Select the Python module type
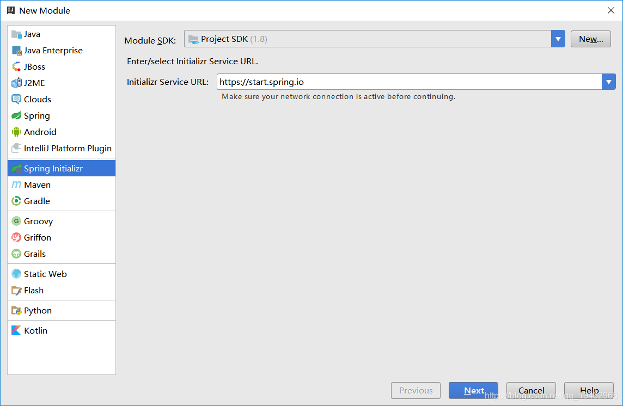The image size is (623, 406). click(62, 311)
